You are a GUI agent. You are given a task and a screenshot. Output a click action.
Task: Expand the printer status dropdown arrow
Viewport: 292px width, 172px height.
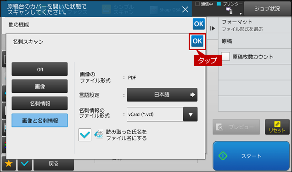click(241, 14)
